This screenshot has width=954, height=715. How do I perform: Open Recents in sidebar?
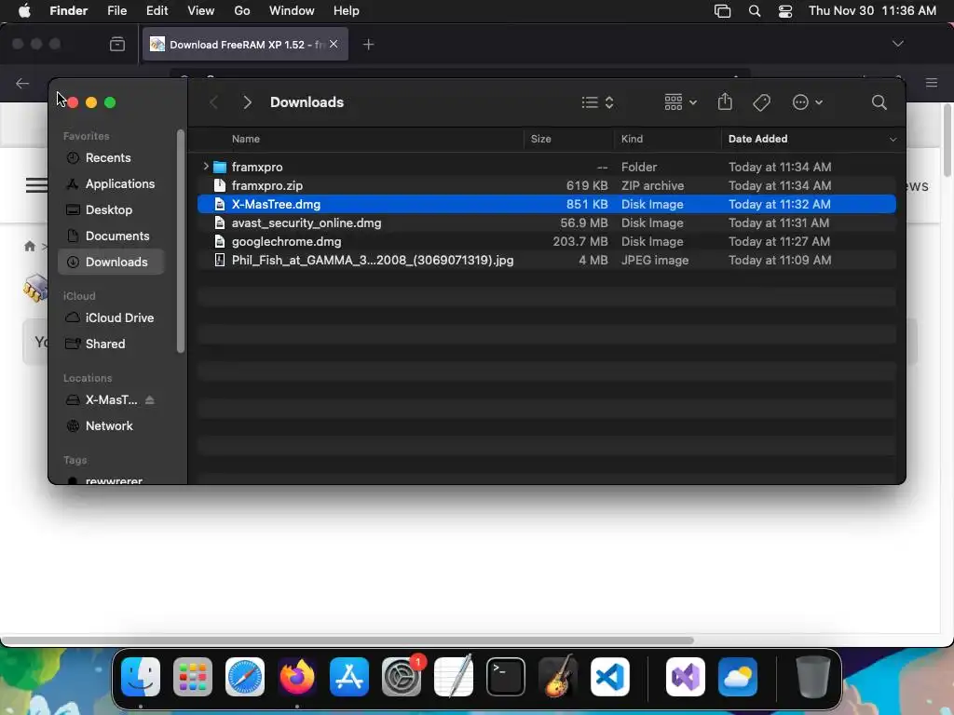(x=112, y=157)
